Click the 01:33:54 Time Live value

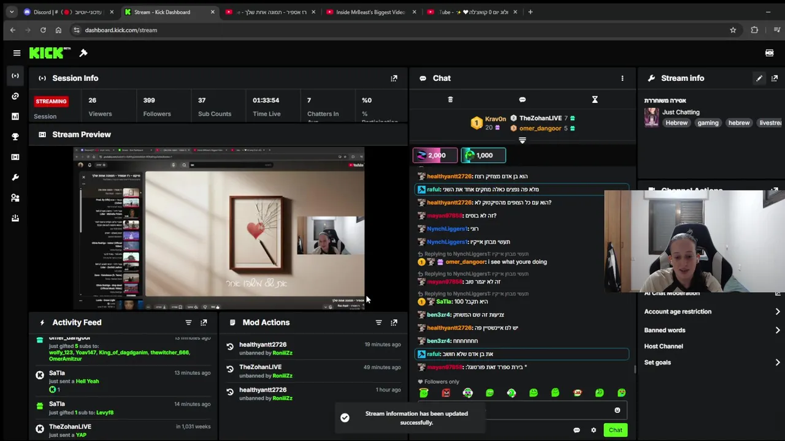coord(266,100)
